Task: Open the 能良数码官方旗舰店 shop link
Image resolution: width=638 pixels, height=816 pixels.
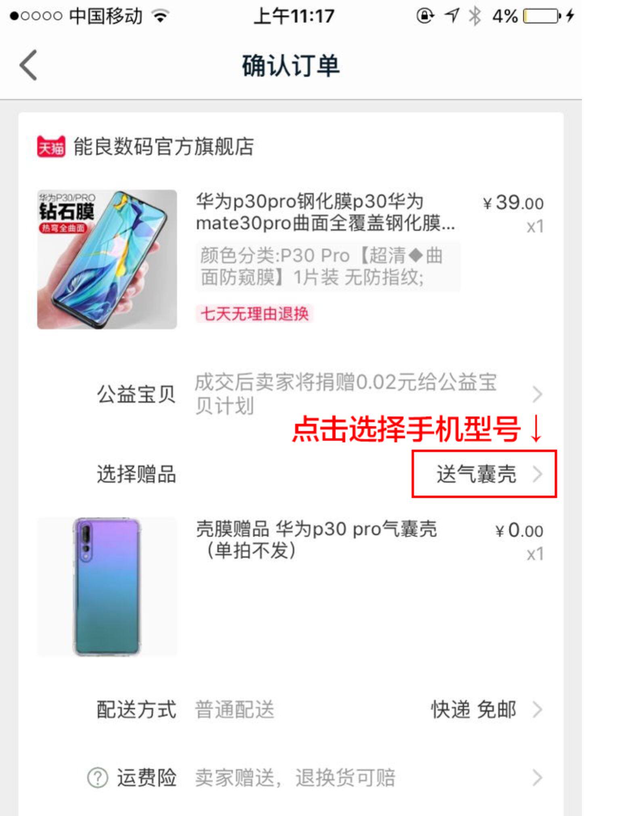Action: (163, 146)
